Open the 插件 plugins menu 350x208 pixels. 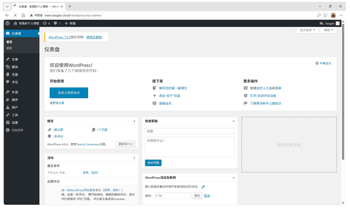click(22, 100)
